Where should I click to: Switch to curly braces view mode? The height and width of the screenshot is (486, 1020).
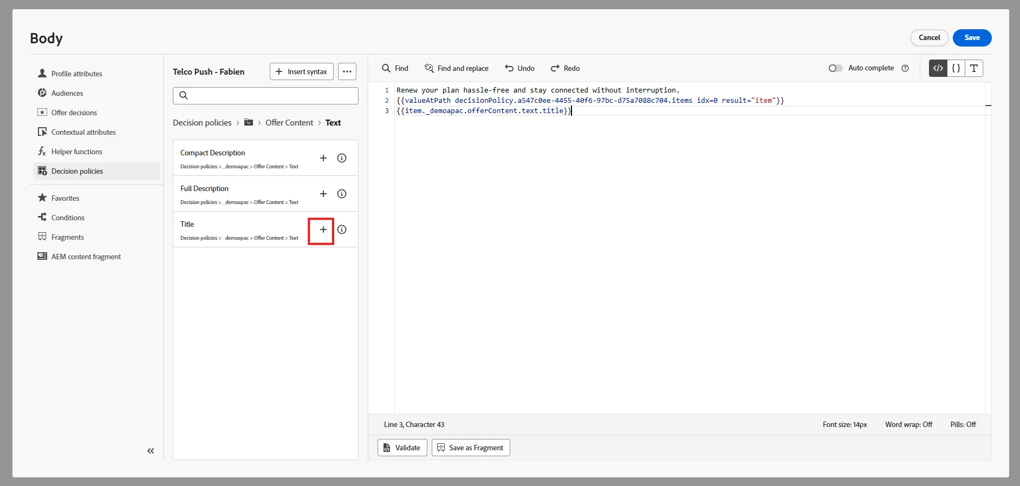tap(956, 68)
